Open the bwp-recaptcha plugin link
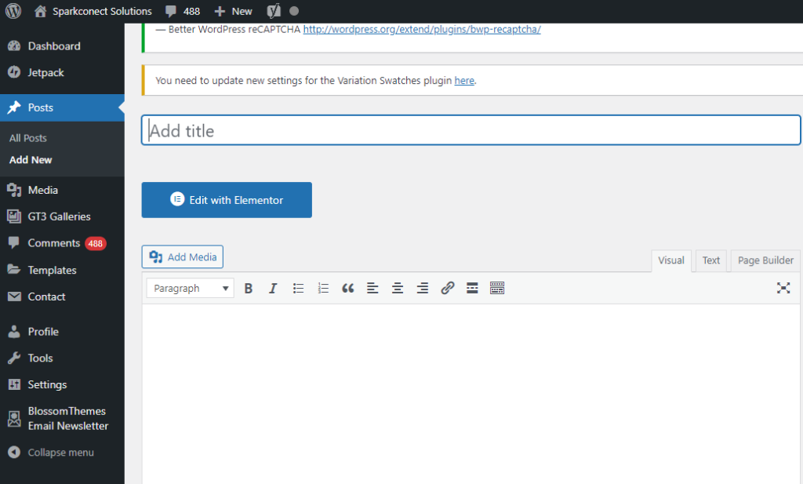Image resolution: width=803 pixels, height=484 pixels. tap(422, 29)
